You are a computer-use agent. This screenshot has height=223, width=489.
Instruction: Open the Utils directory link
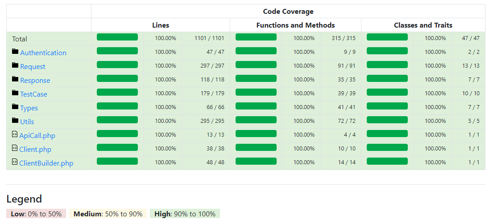pos(27,122)
